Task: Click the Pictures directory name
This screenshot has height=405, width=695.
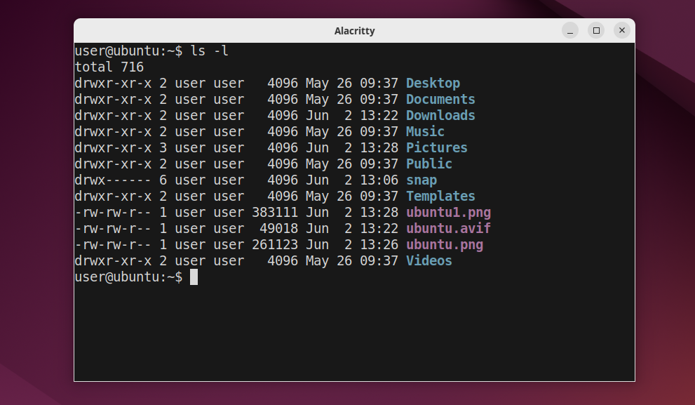Action: (436, 148)
